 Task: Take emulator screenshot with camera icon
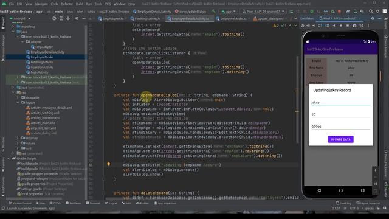pos(354,26)
